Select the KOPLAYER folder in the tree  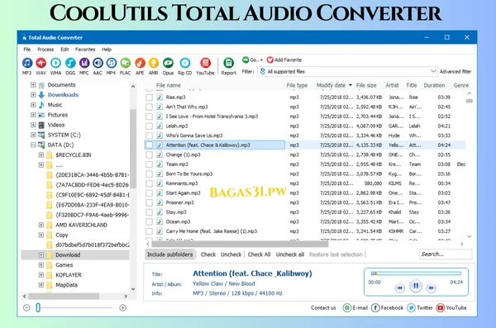(69, 275)
